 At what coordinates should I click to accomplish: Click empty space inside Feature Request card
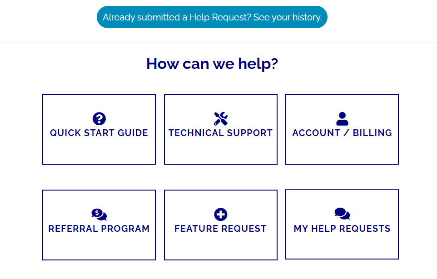point(221,248)
